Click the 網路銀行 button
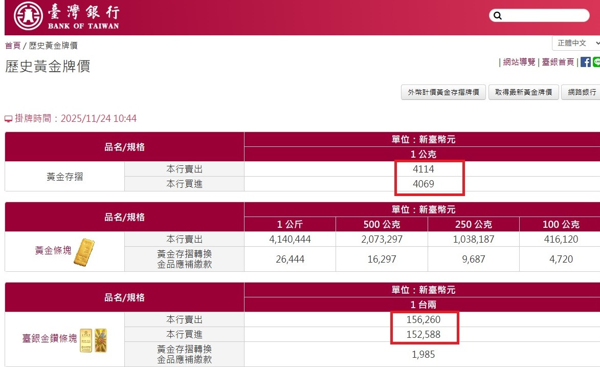This screenshot has width=600, height=367. (x=582, y=92)
